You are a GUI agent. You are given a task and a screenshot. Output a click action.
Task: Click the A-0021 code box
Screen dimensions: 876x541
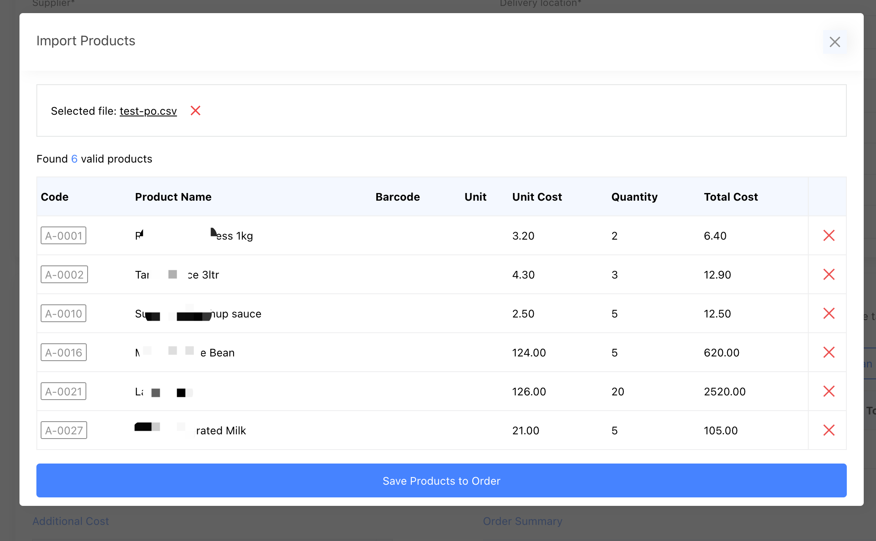point(63,391)
